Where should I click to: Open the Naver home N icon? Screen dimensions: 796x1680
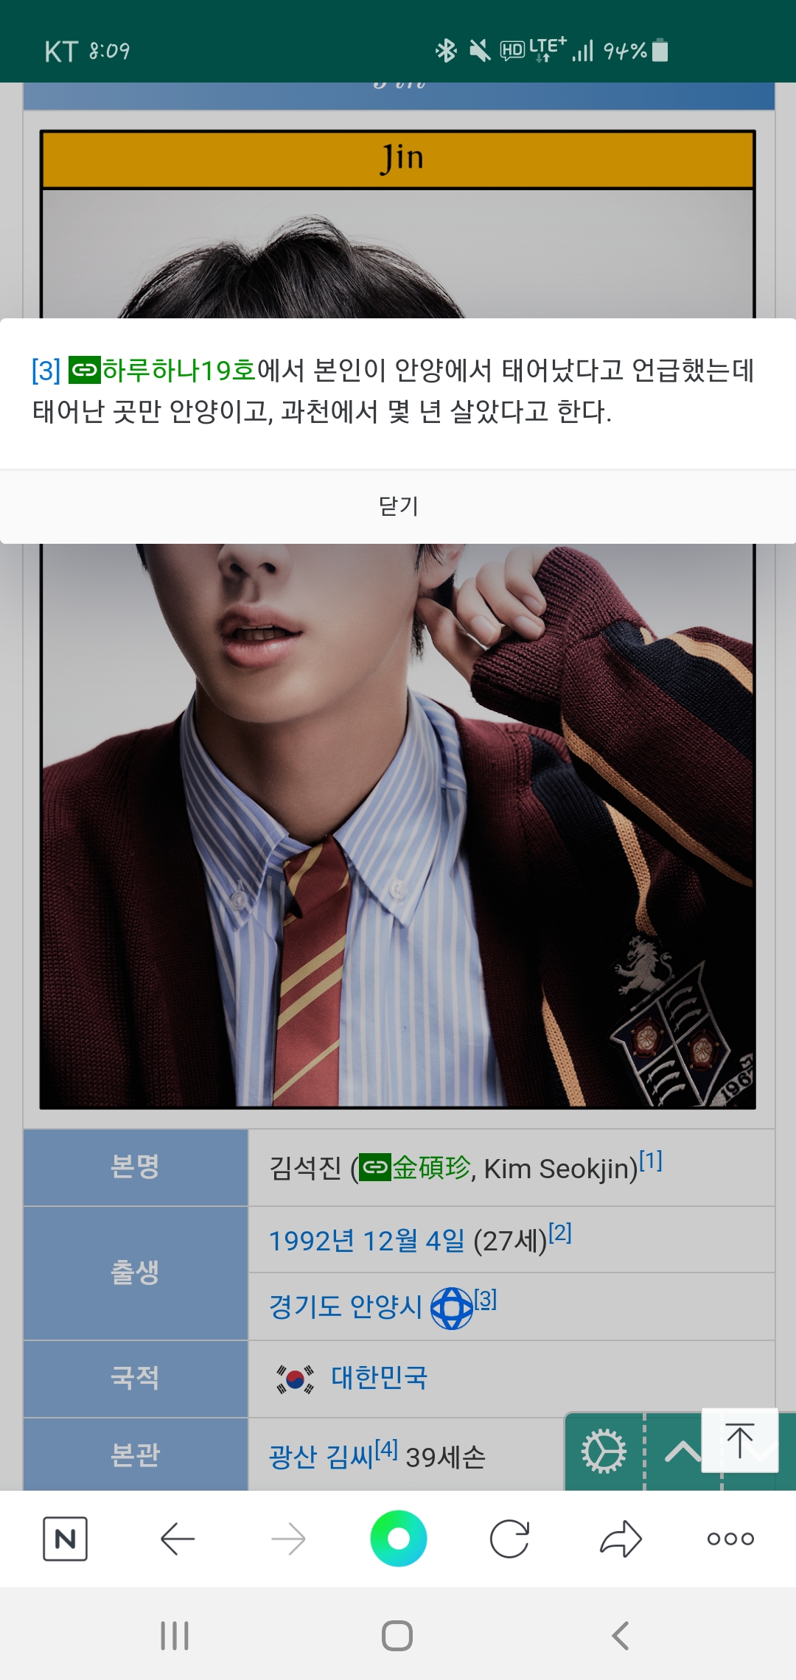65,1539
